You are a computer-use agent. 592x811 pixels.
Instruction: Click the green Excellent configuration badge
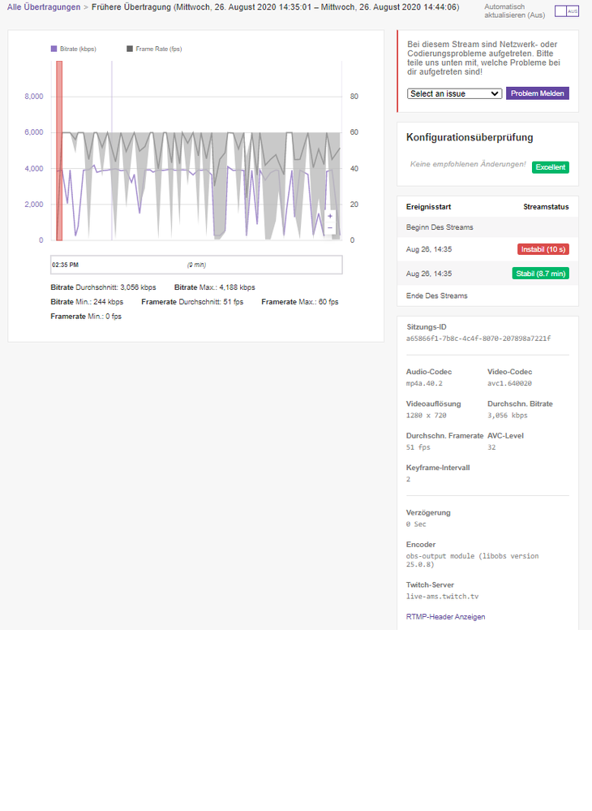(x=551, y=167)
